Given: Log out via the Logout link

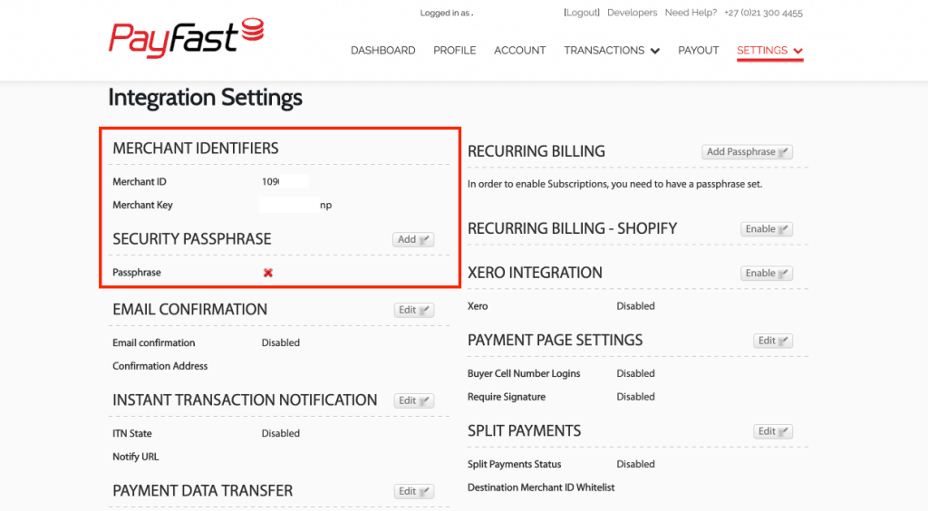Looking at the screenshot, I should [x=582, y=13].
